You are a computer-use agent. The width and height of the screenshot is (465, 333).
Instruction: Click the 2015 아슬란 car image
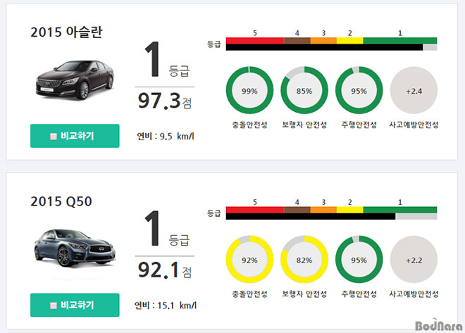(x=75, y=80)
